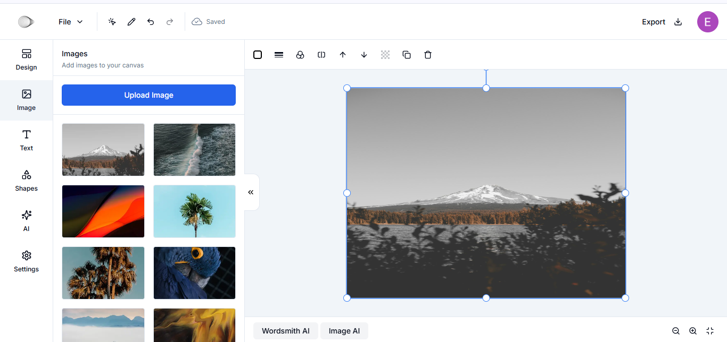The image size is (727, 342).
Task: Click the Export button
Action: click(662, 22)
